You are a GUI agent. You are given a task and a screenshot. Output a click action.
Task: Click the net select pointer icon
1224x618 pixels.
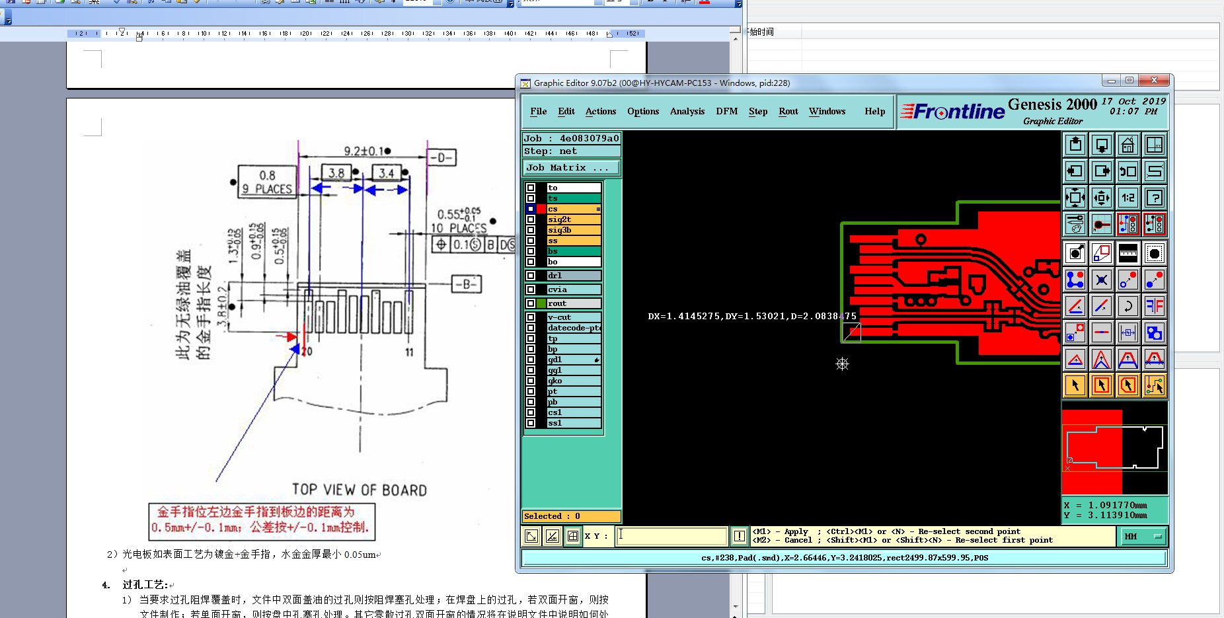click(x=1155, y=385)
